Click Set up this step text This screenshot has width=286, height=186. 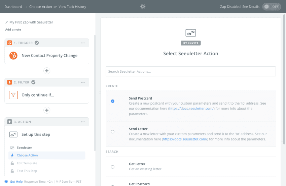point(36,134)
